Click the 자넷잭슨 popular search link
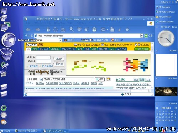Viewport: 178px width, 133px height. tap(40, 83)
